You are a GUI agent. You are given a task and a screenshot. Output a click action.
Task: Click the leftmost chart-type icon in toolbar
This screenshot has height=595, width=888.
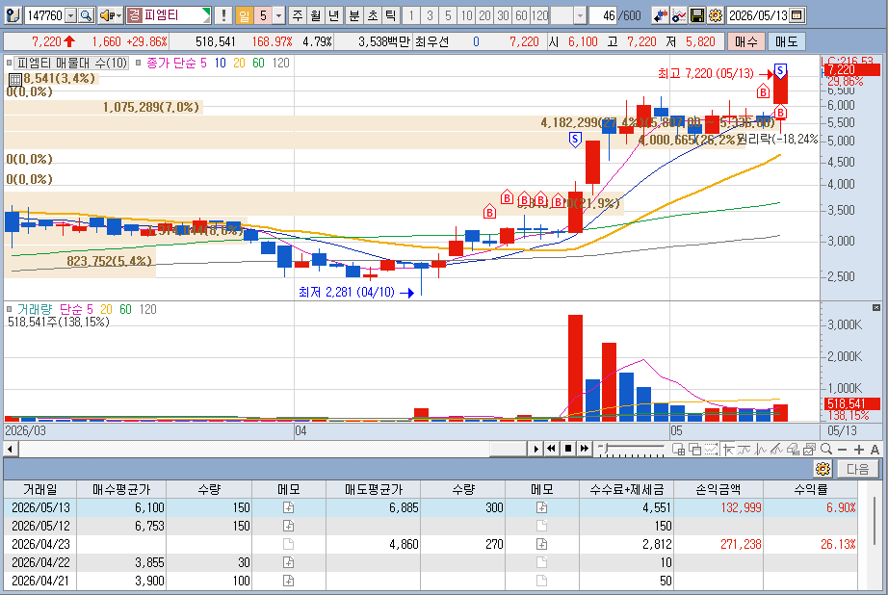point(13,15)
